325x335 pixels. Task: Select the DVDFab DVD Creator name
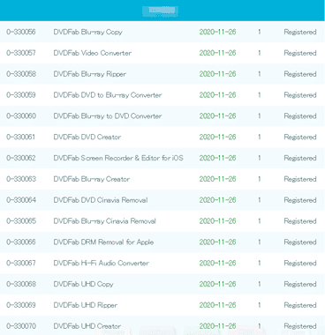pyautogui.click(x=87, y=137)
